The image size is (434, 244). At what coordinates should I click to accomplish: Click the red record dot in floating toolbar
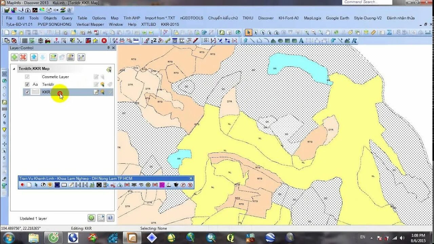22,185
